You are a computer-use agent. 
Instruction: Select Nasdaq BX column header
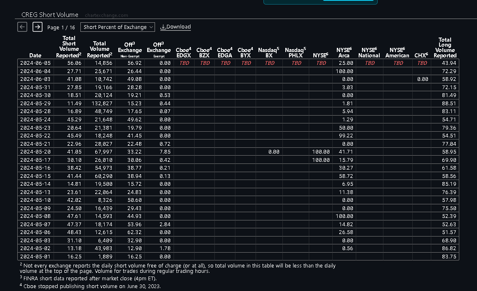269,52
